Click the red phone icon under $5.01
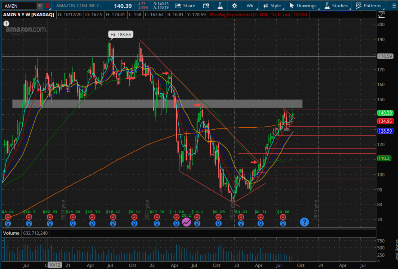This screenshot has width=398, height=269. coord(8,217)
